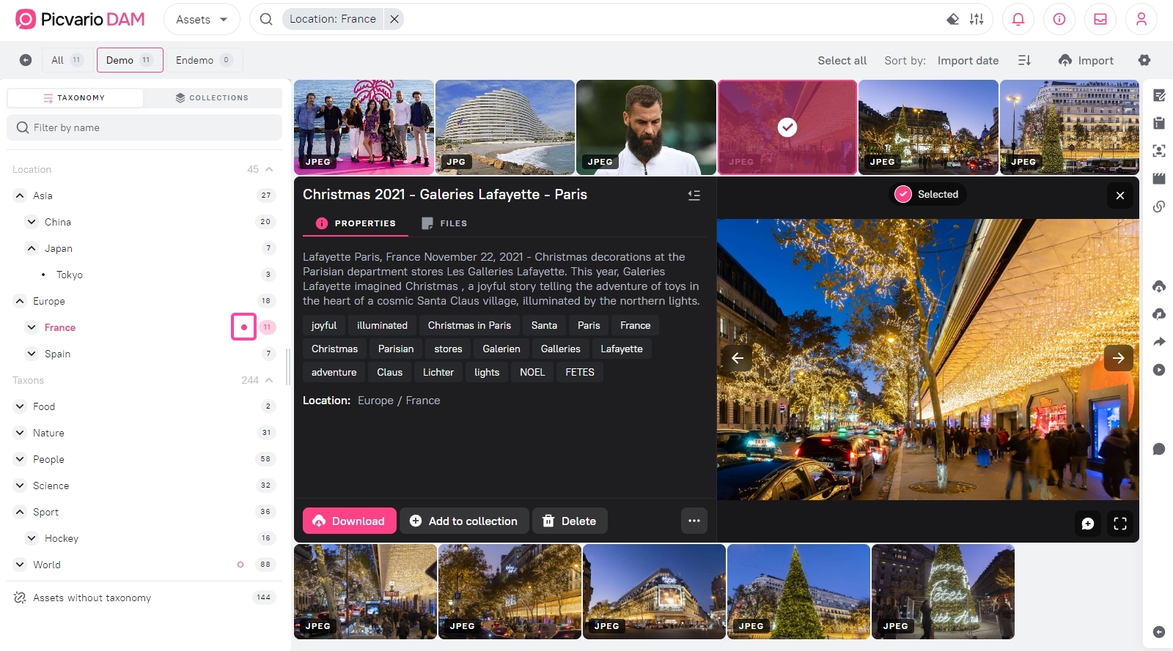Close the asset preview panel
Viewport: 1173px width, 651px height.
[1120, 196]
